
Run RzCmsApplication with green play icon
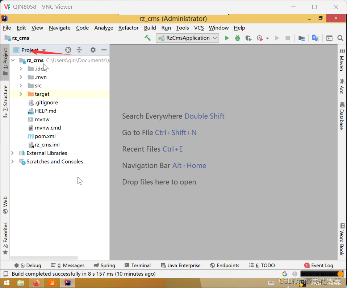[x=227, y=38]
